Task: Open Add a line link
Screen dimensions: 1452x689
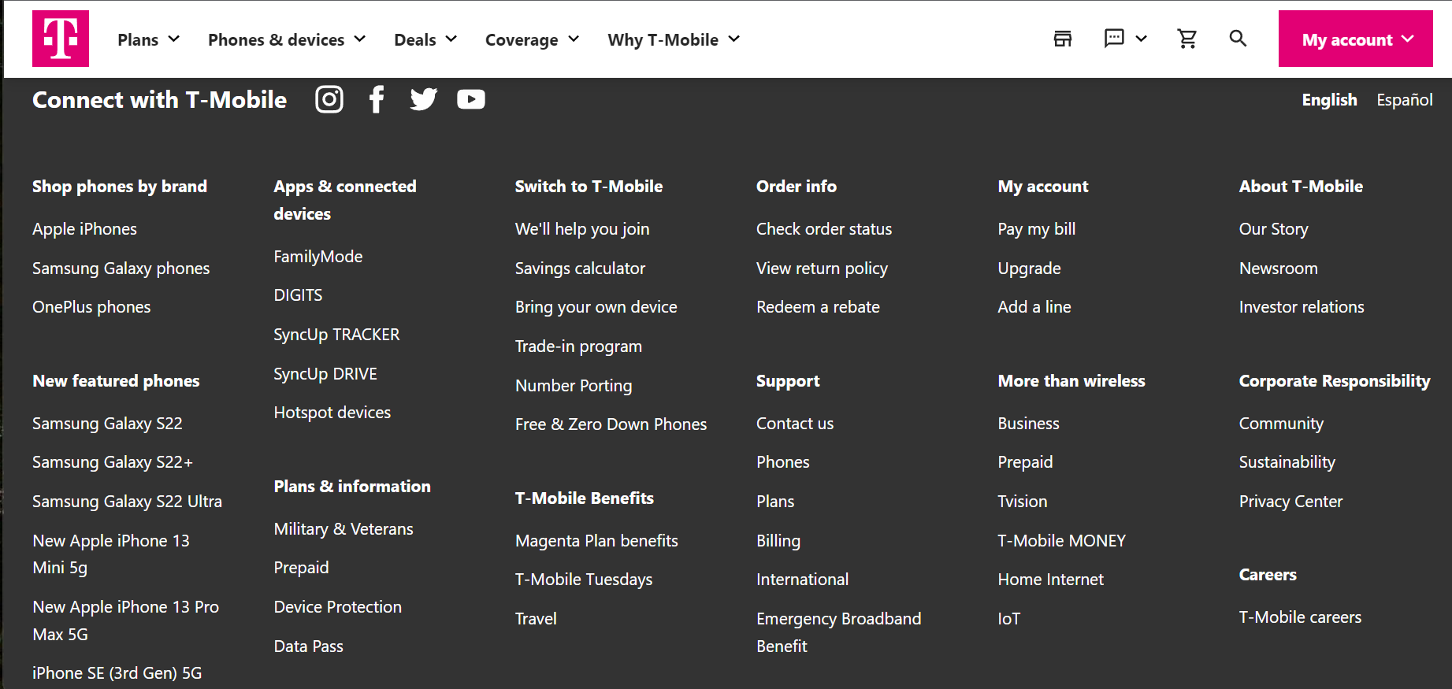Action: click(1034, 307)
